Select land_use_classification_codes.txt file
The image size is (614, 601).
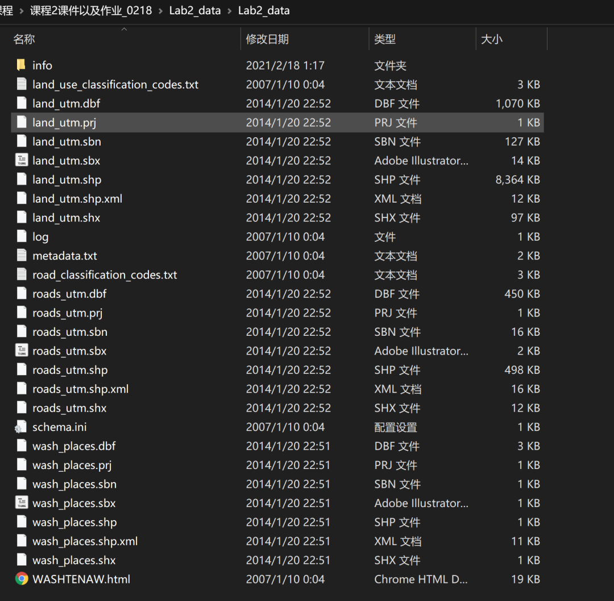click(115, 85)
